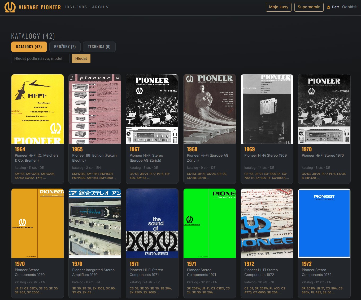
Task: Click the user icon next to Petr
Action: coord(328,7)
